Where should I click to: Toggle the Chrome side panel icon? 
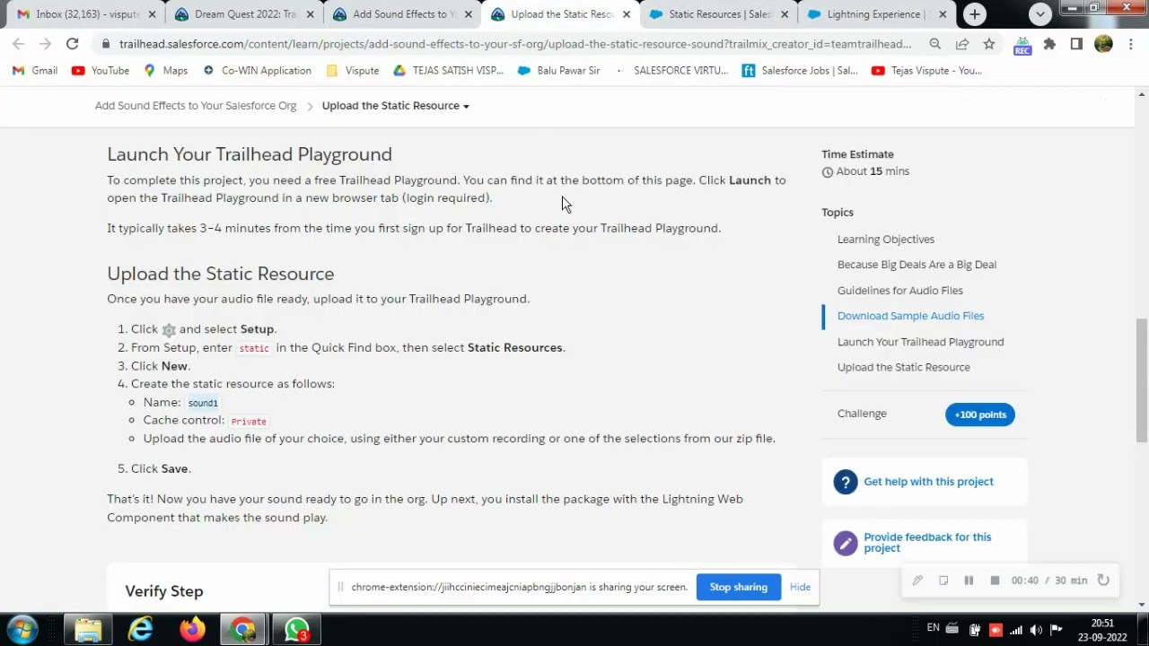(1076, 44)
